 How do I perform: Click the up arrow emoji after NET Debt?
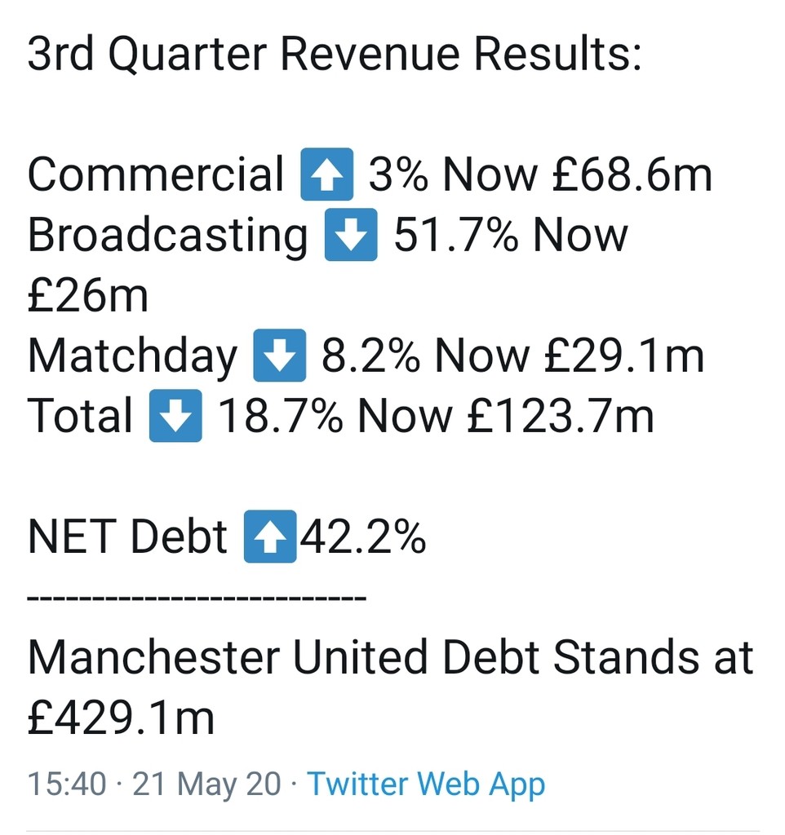click(x=270, y=537)
